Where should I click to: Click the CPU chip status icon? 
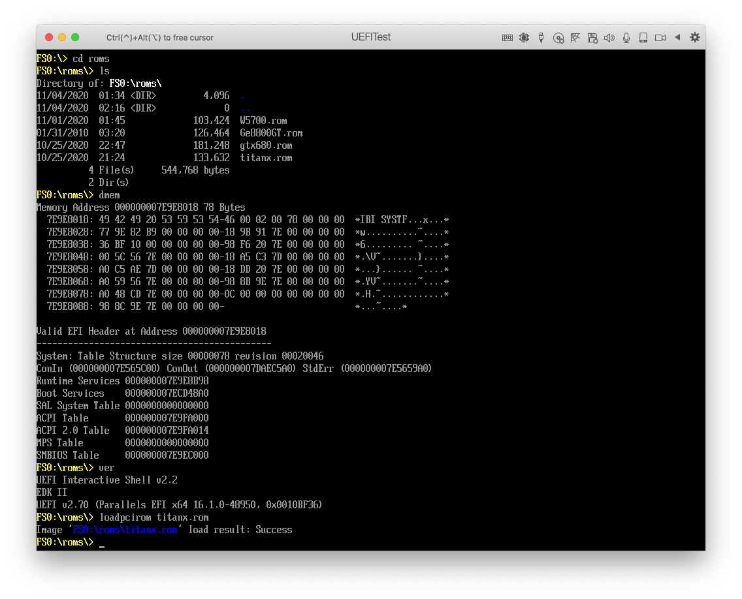(524, 38)
